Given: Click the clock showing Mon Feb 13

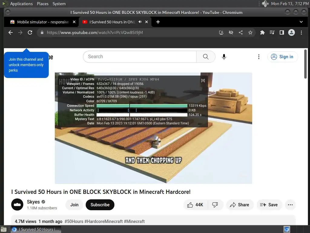Looking at the screenshot, I should pos(290,4).
